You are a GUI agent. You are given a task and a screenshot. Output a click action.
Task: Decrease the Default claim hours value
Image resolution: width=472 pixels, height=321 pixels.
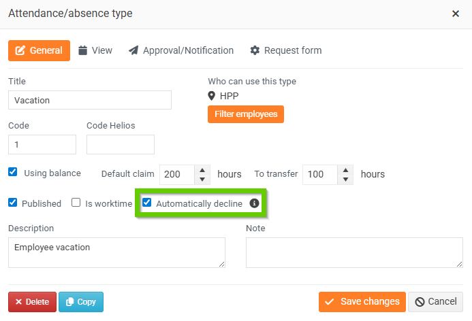[x=202, y=179]
